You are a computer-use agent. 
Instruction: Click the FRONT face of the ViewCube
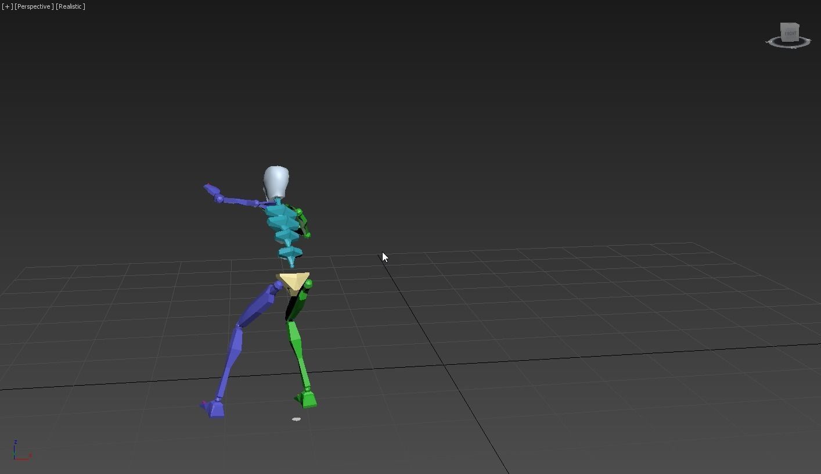(790, 33)
